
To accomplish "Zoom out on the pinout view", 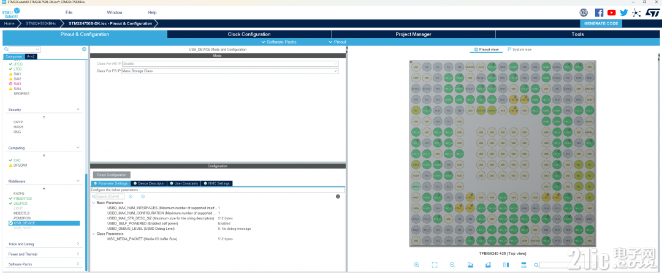I will coord(452,265).
